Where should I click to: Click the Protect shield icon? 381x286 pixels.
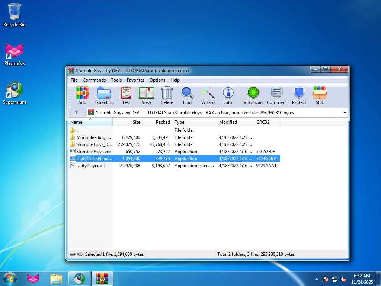click(x=299, y=95)
